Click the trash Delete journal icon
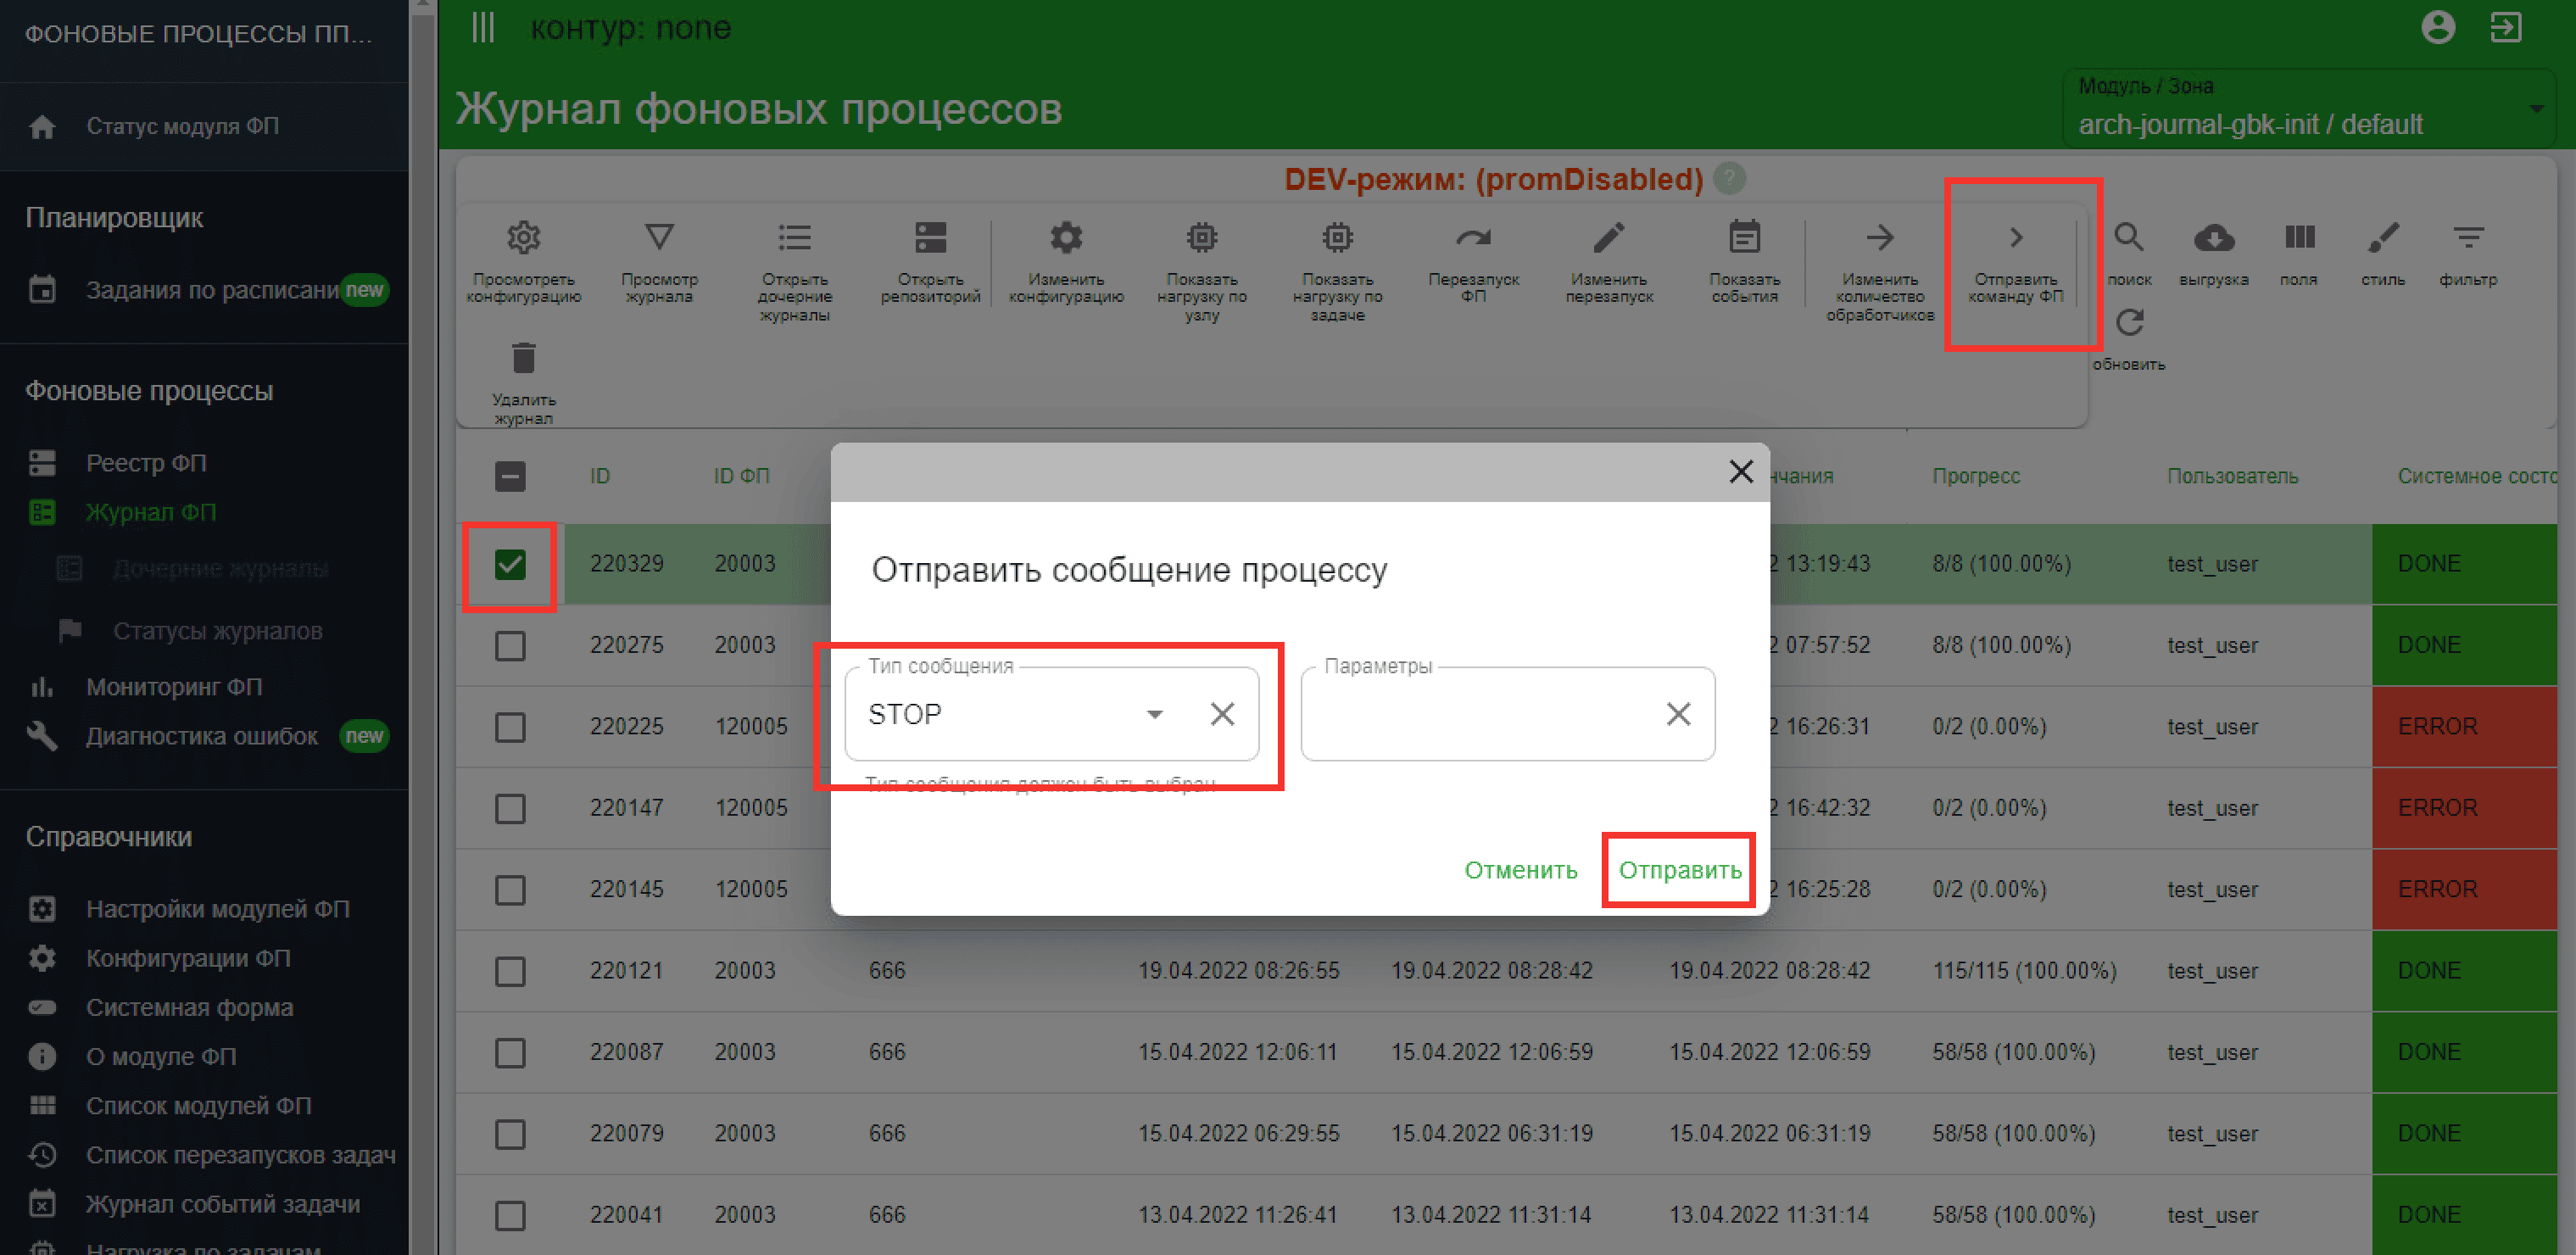Viewport: 2576px width, 1255px height. pos(523,358)
